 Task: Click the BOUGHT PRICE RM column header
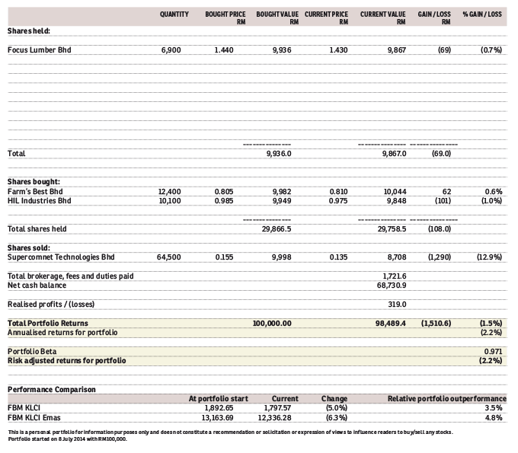tap(225, 18)
